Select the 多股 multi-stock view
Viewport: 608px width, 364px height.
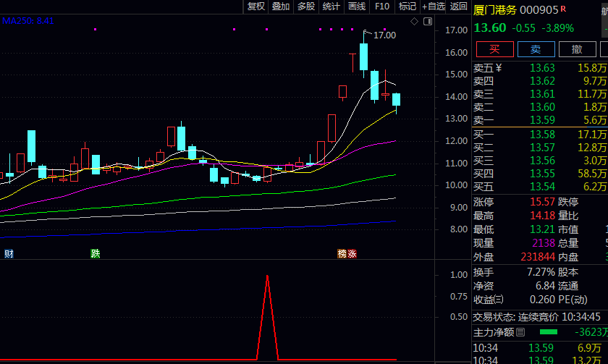click(x=306, y=7)
